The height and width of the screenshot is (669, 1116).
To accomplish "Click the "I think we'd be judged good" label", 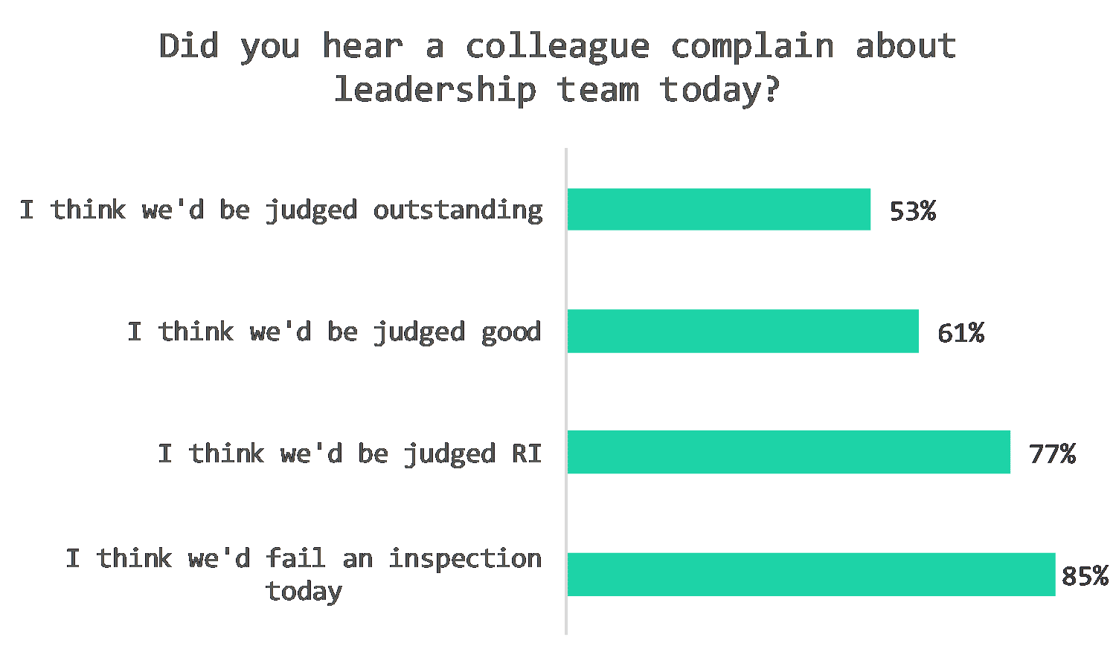I will point(334,332).
